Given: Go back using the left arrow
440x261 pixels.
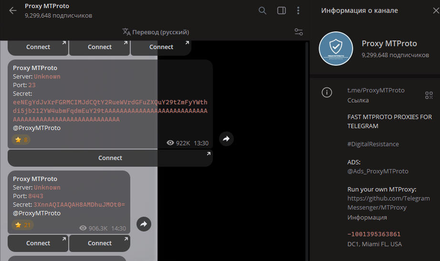Looking at the screenshot, I should pyautogui.click(x=13, y=10).
